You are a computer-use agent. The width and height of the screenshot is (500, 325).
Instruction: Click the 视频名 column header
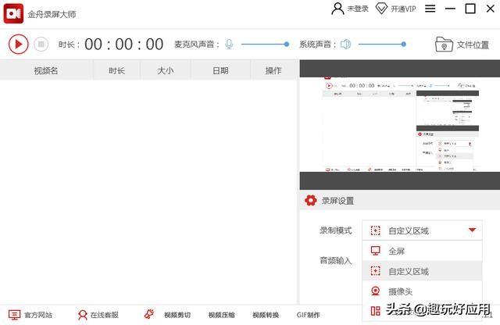point(46,70)
